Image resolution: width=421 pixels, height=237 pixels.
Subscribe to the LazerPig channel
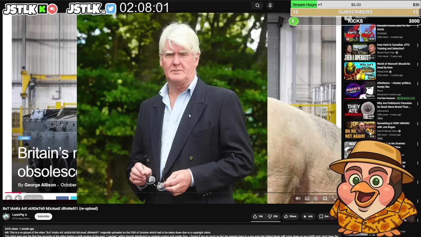click(43, 216)
